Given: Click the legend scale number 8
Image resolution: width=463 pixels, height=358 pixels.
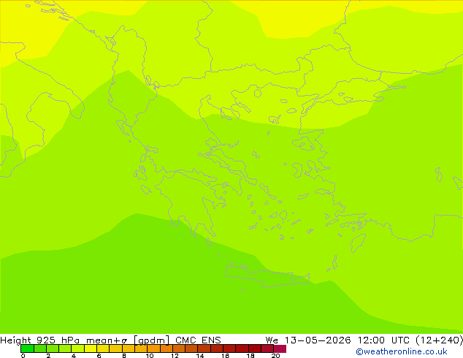Looking at the screenshot, I should [124, 355].
